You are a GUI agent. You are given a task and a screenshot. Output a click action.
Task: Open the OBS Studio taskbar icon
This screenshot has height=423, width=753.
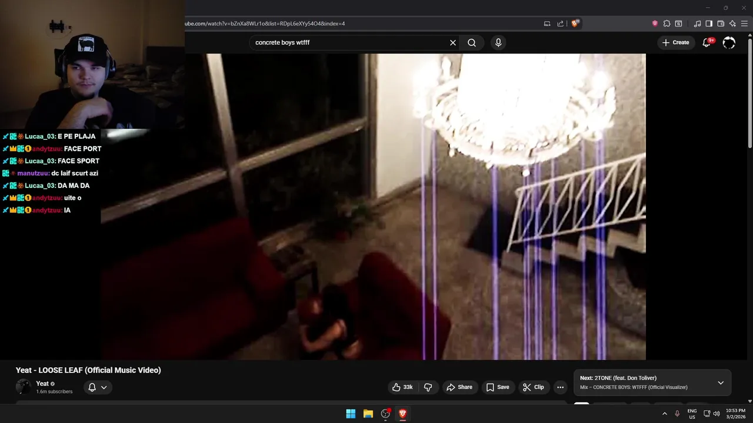(385, 414)
